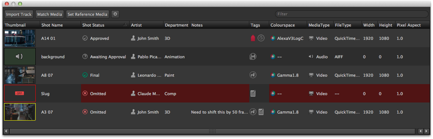Screen dimensions: 433x139
Task: Click the Approved checkmark icon for A14 01
Action: (85, 38)
